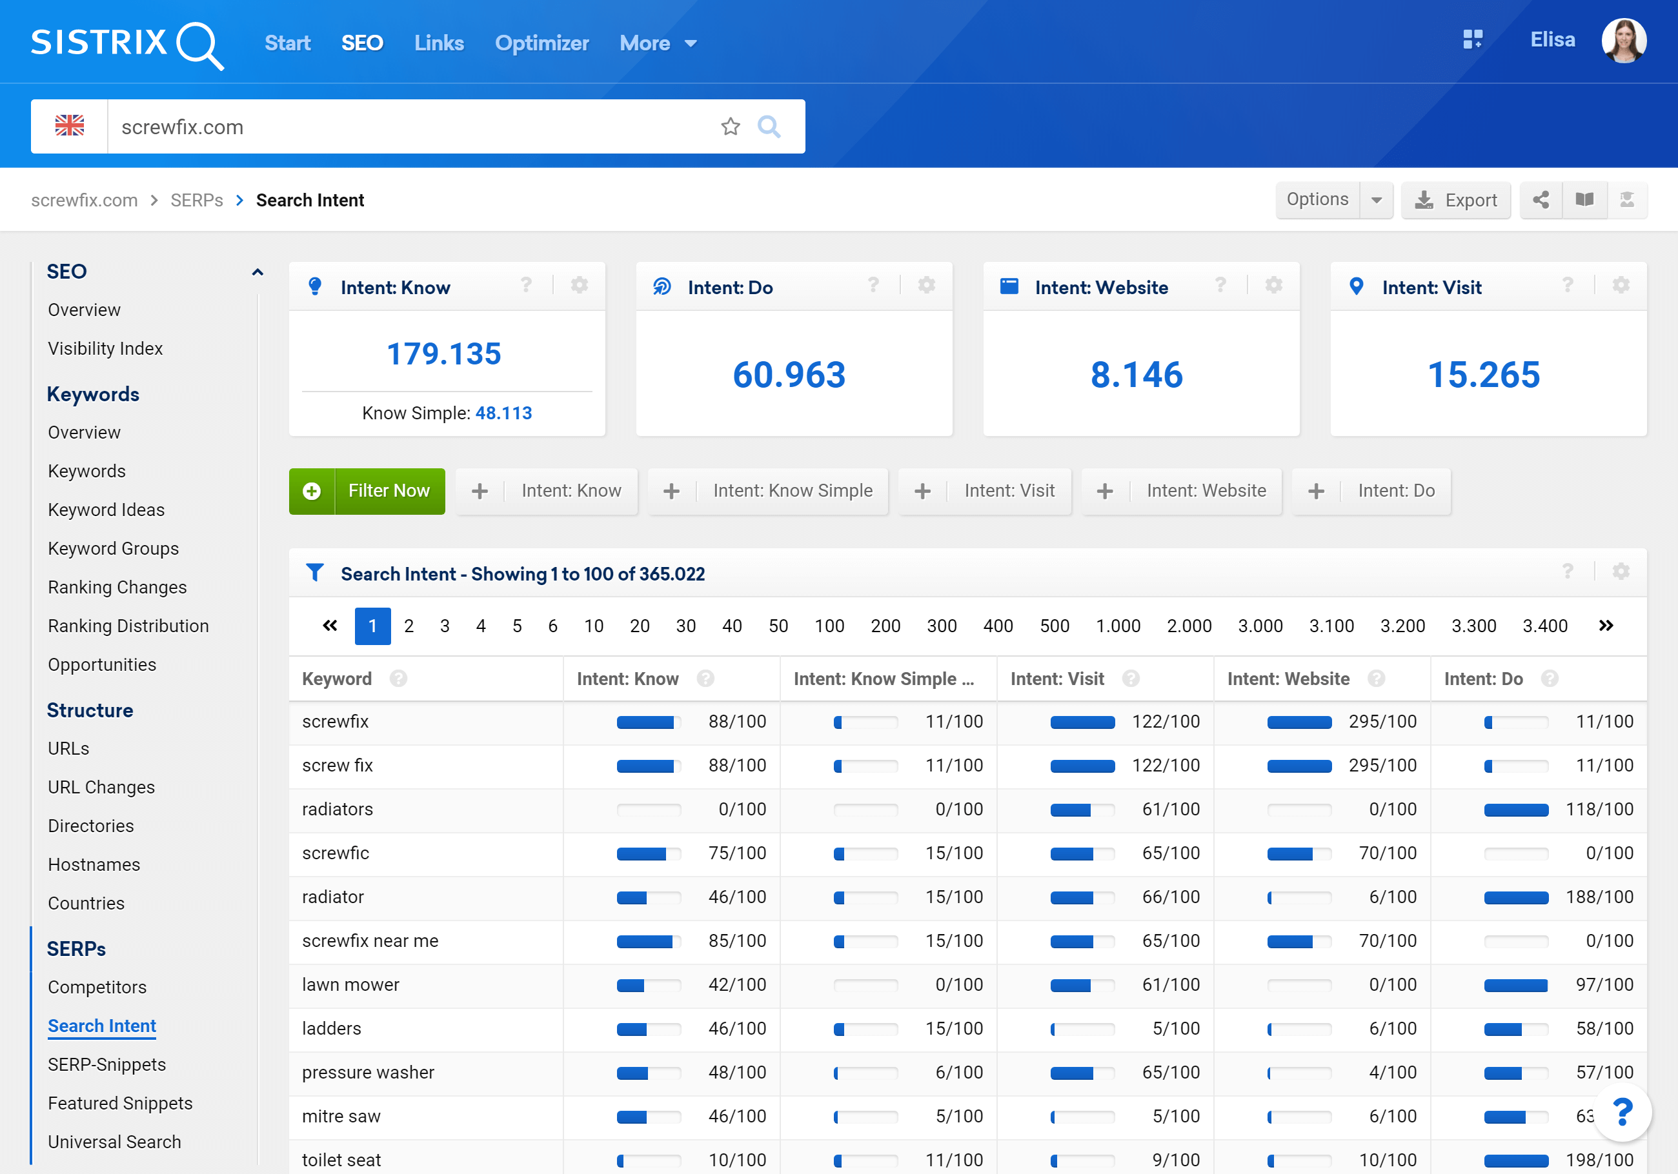Viewport: 1678px width, 1174px height.
Task: Click info icon next to Intent: Website column
Action: click(x=1376, y=679)
